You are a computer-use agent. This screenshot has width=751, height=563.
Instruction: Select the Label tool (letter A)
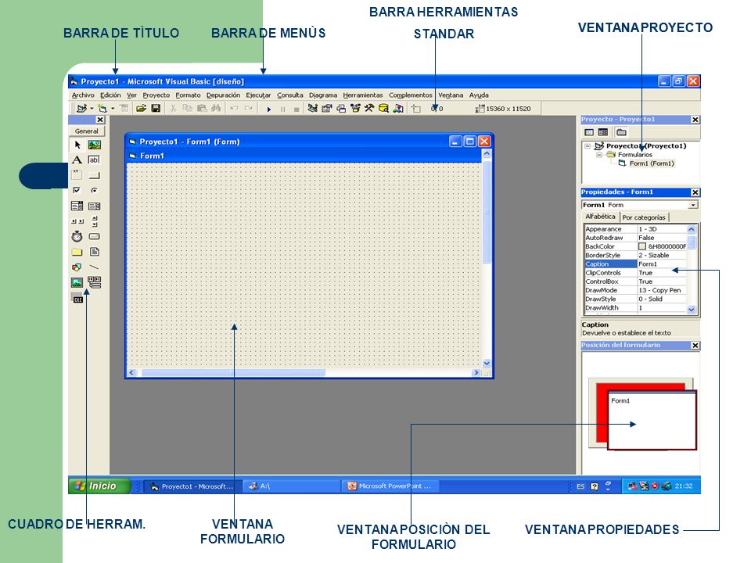(x=77, y=160)
